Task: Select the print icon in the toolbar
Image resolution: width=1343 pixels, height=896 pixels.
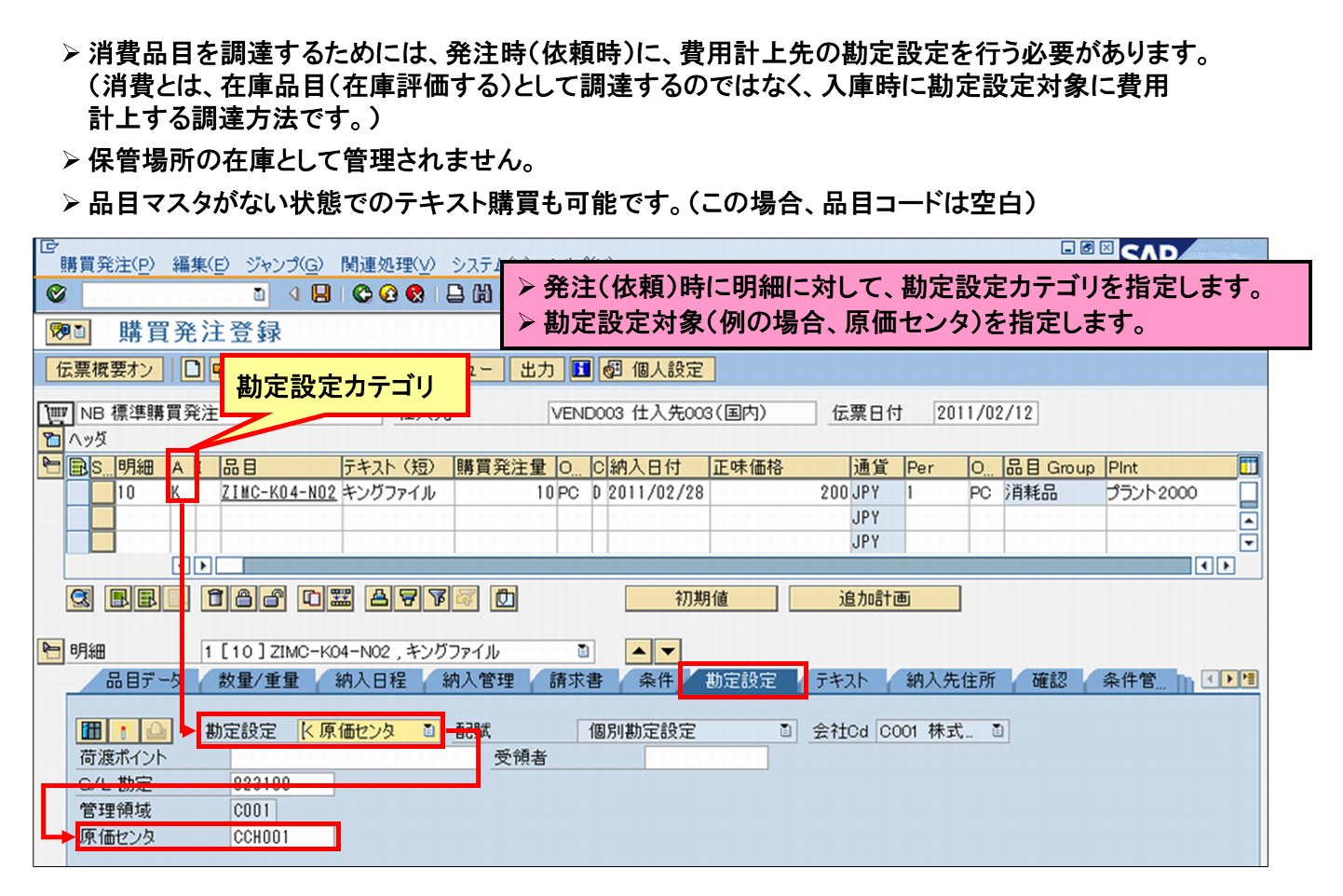Action: 456,294
